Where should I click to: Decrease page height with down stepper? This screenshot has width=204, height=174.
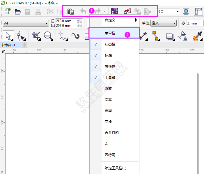coord(78,26)
